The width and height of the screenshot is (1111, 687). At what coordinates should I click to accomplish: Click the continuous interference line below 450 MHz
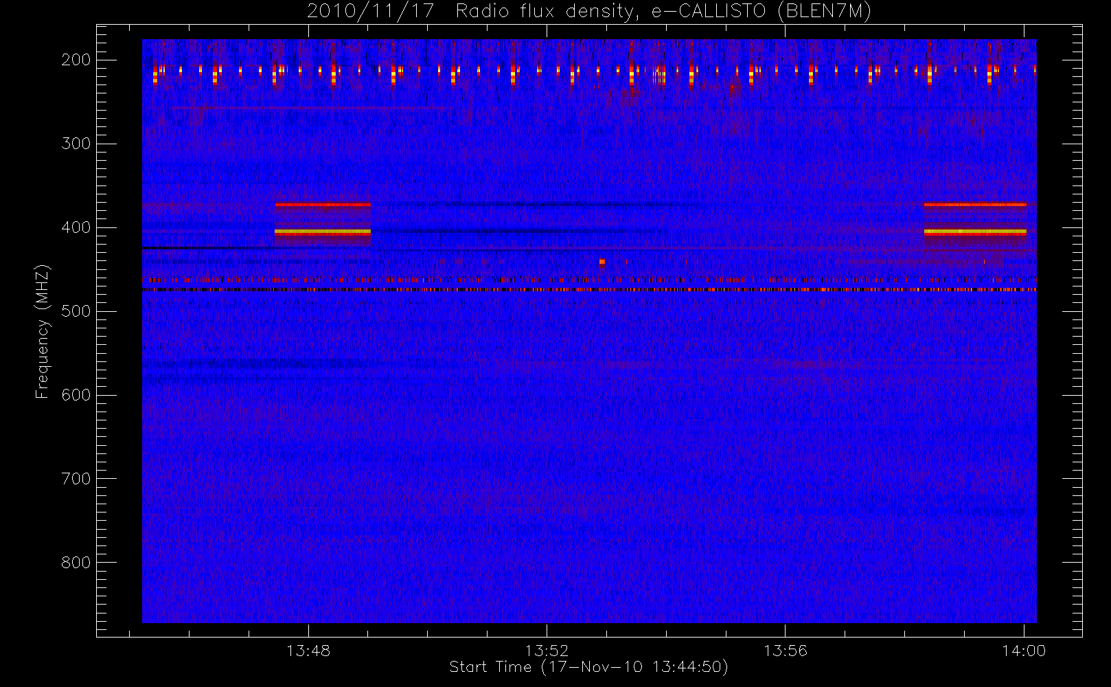pyautogui.click(x=589, y=290)
